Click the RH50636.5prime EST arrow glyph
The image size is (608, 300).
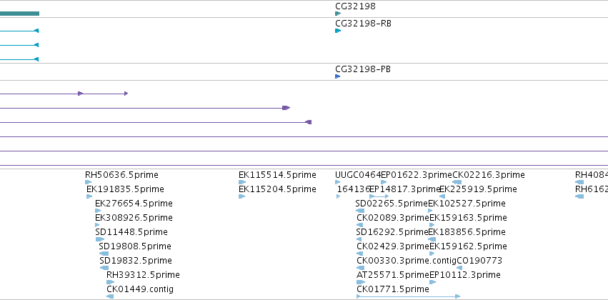(x=89, y=182)
